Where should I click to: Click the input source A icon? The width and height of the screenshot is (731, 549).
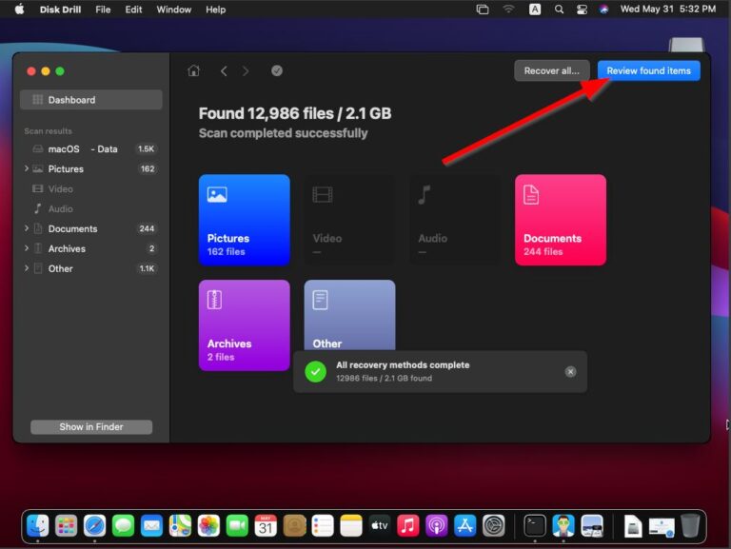[535, 10]
